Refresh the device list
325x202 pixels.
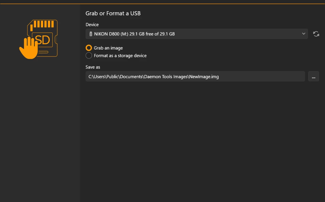(x=316, y=34)
